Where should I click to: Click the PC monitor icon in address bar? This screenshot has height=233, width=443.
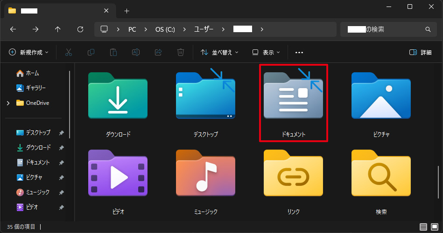tap(104, 29)
